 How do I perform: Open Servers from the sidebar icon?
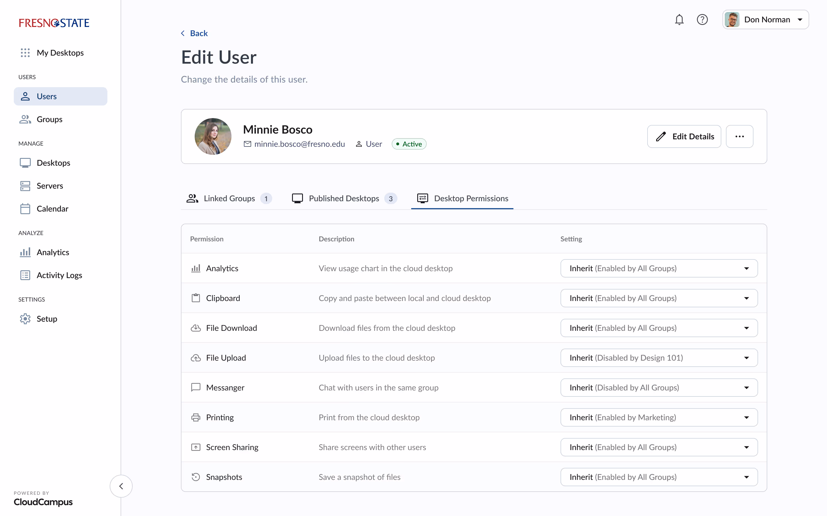[x=25, y=186]
